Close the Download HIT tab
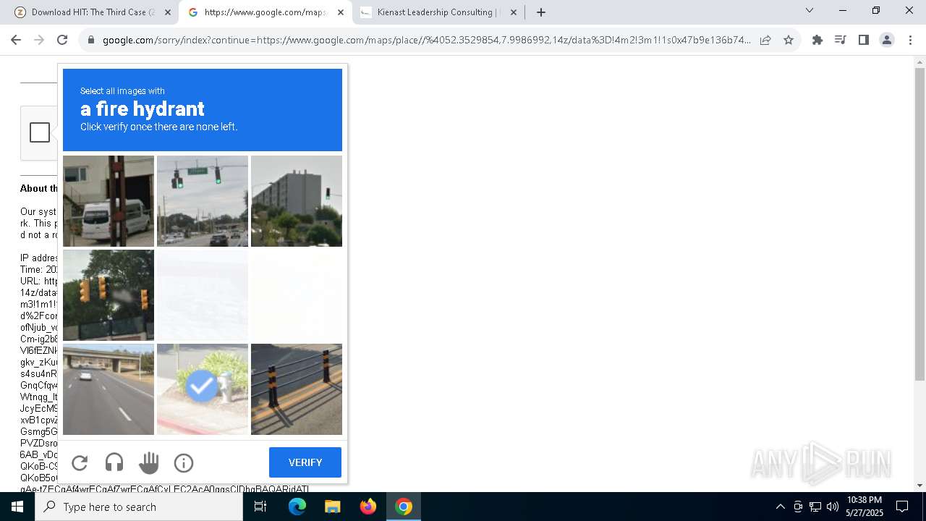Image resolution: width=926 pixels, height=521 pixels. tap(168, 12)
